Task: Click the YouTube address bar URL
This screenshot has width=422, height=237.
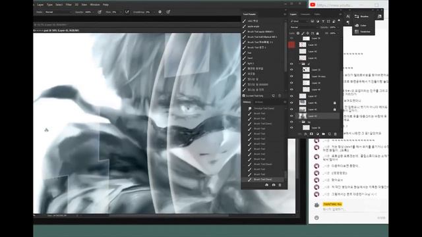Action: click(x=335, y=5)
